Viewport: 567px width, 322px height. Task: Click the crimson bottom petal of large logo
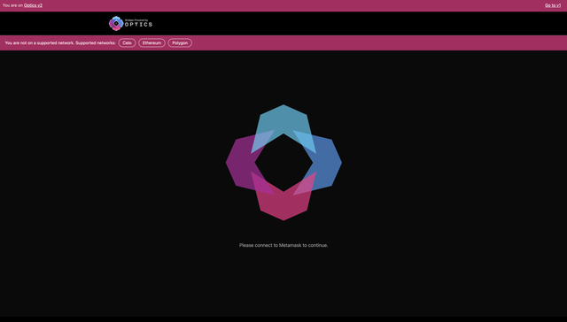click(x=283, y=204)
